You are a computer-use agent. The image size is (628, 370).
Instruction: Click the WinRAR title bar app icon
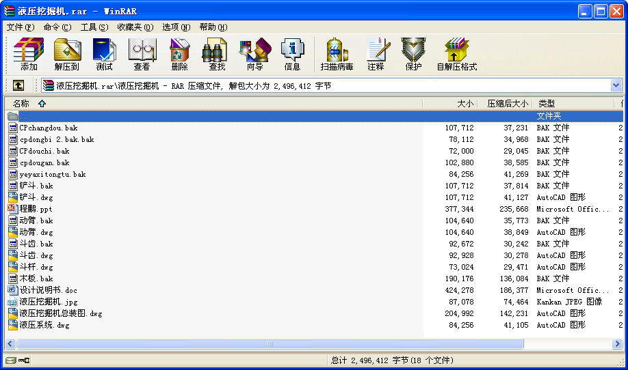(9, 11)
